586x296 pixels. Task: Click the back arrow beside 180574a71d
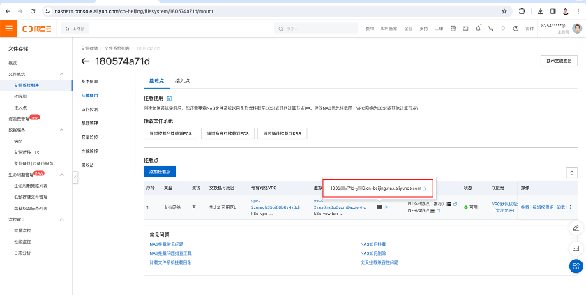point(85,61)
